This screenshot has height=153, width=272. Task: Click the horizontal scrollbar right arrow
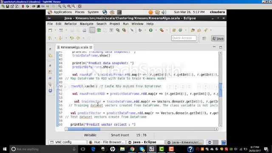coord(216,129)
